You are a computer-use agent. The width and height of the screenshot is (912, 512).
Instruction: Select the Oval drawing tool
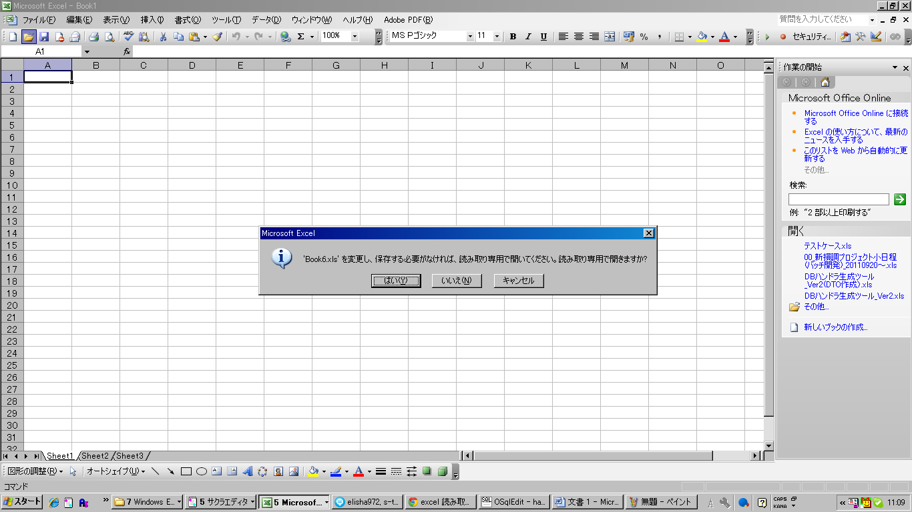coord(202,471)
